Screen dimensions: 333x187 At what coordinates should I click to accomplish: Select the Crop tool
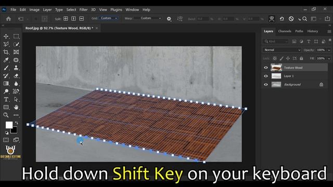click(6, 52)
